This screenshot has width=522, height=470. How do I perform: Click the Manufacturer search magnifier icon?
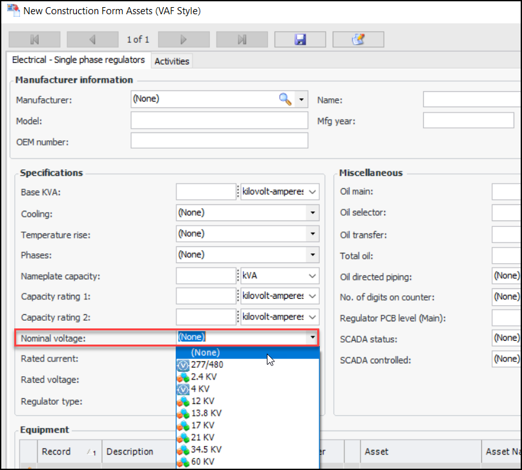click(x=285, y=99)
